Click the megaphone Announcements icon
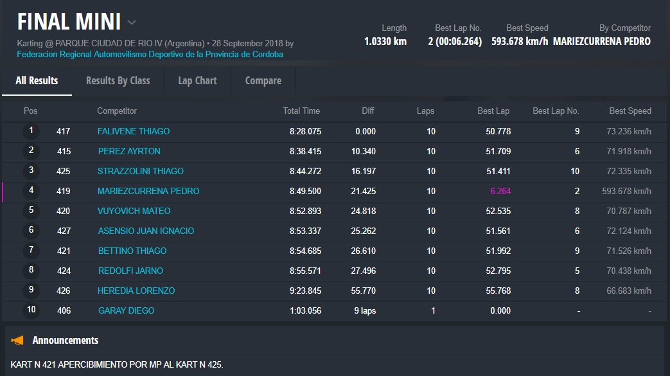 (17, 340)
